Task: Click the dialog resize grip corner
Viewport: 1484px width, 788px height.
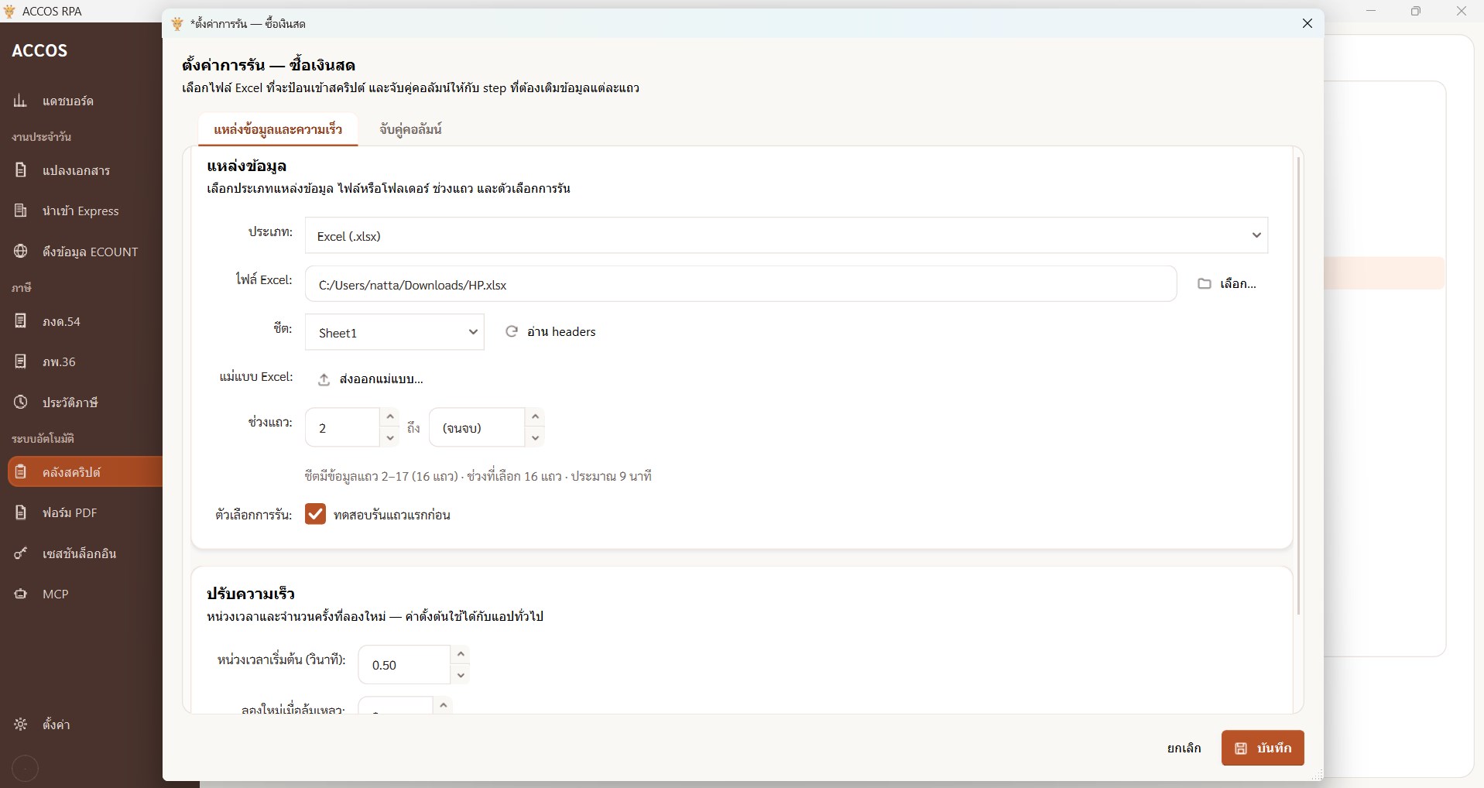Action: pyautogui.click(x=1318, y=775)
